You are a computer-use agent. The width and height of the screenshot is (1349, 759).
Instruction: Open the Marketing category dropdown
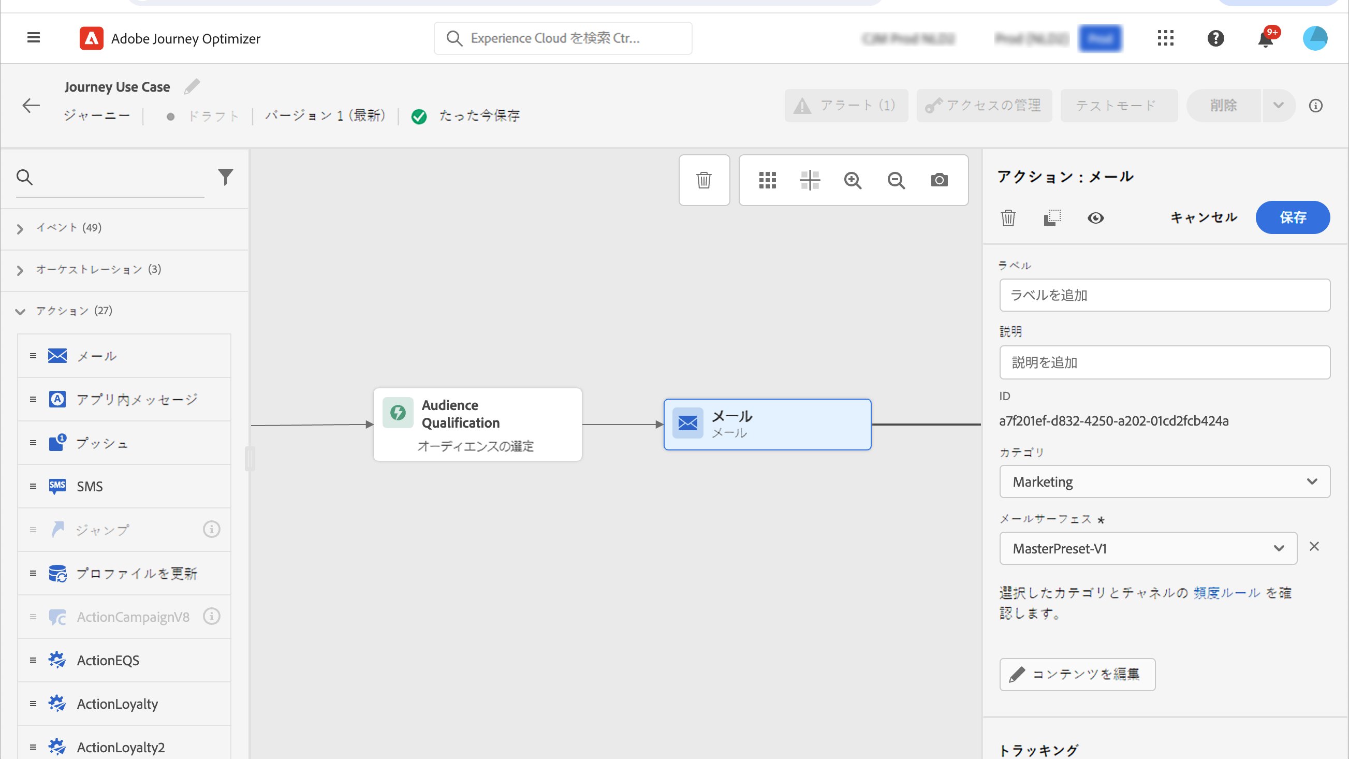coord(1164,481)
